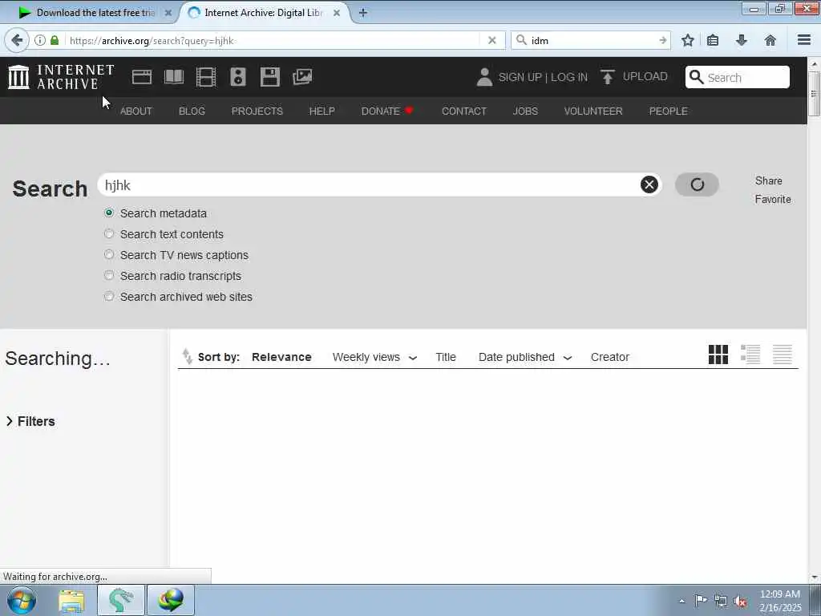Select Search archived web sites option
Screen dimensions: 821x616
pos(109,296)
